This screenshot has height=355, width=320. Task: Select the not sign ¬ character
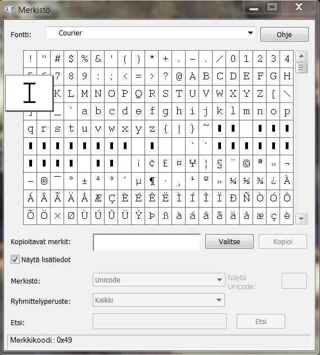click(287, 164)
